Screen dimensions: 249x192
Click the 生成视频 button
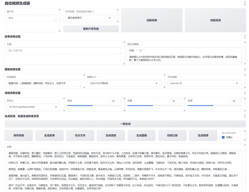pyautogui.click(x=203, y=135)
